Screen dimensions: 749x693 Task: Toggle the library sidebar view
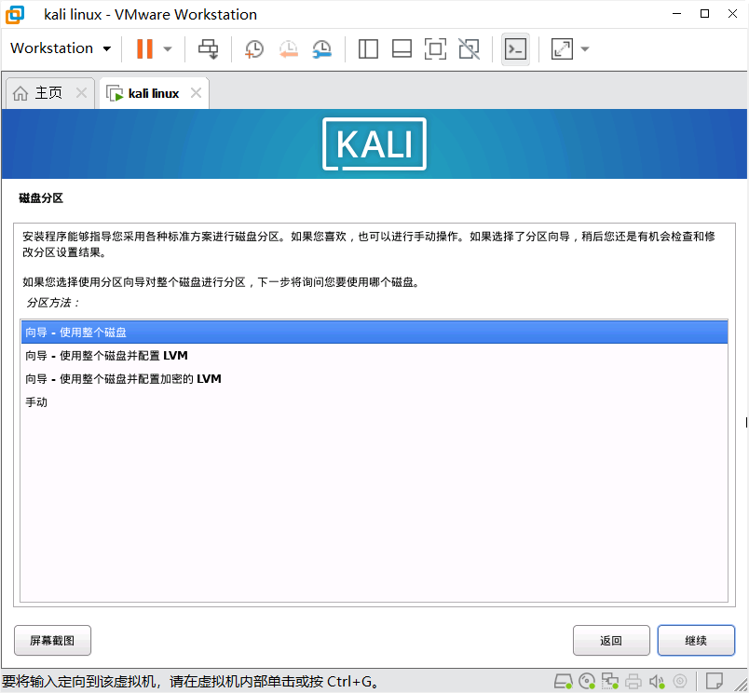[368, 48]
